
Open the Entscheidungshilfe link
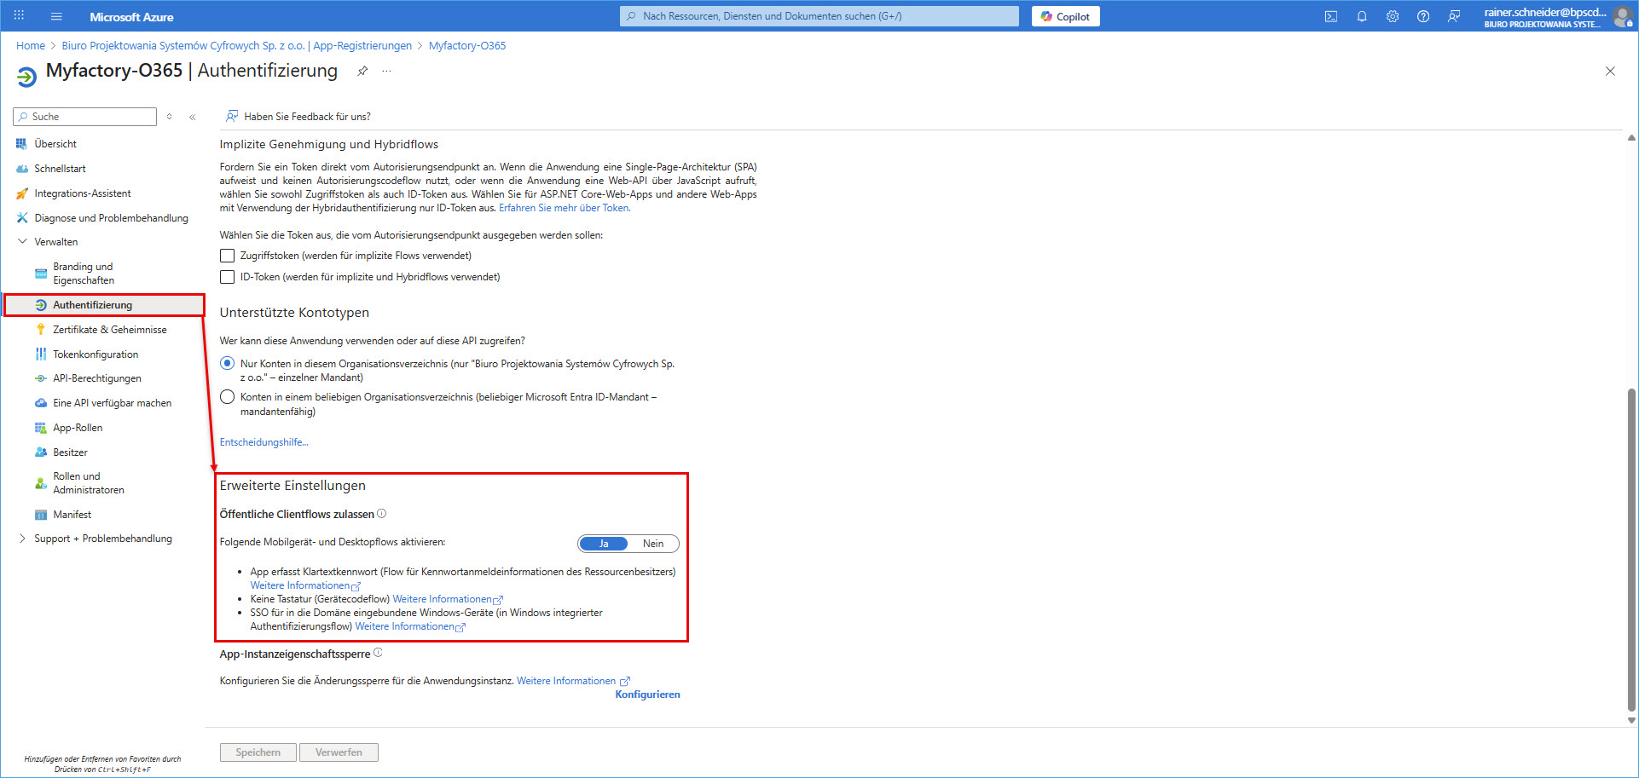[x=264, y=442]
